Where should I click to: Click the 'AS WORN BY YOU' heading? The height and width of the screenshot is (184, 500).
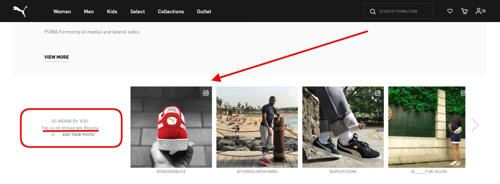(x=70, y=121)
